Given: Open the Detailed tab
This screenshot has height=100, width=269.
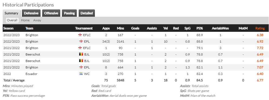Looking at the screenshot, I should [x=87, y=13].
